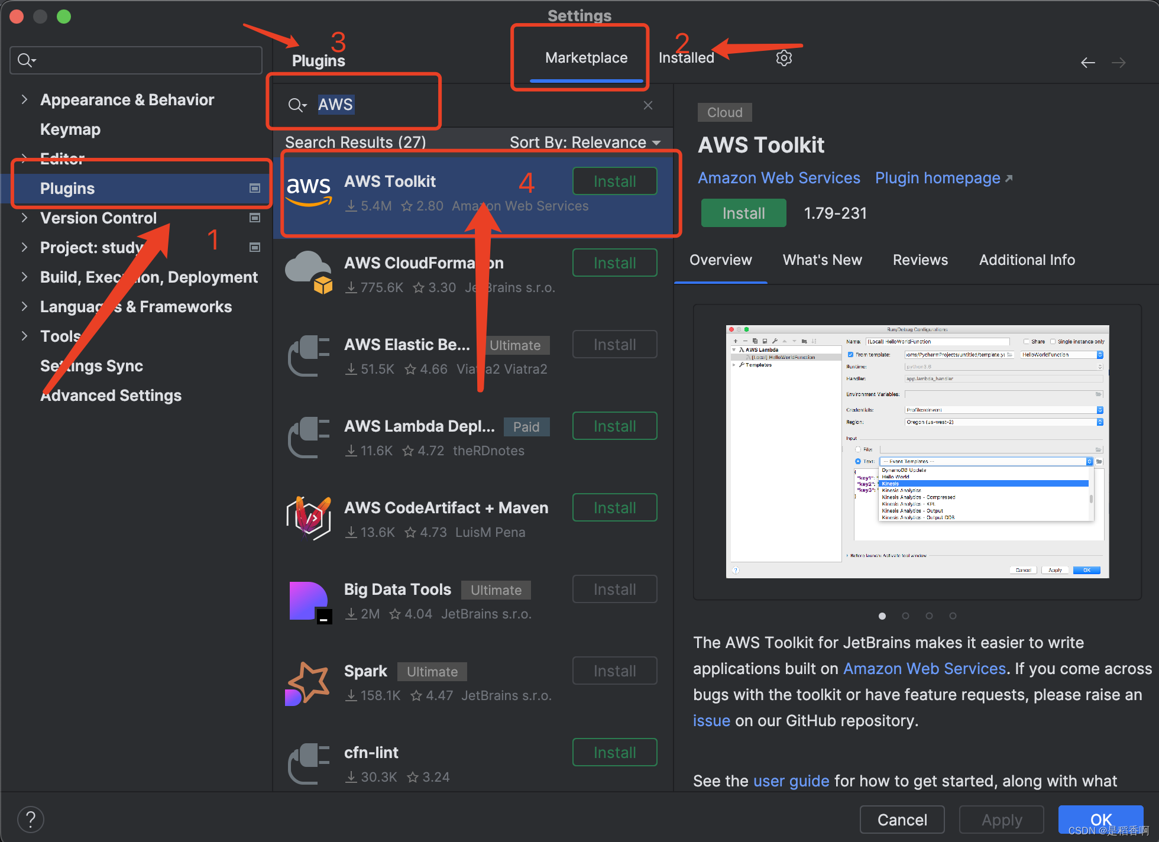This screenshot has height=842, width=1159.
Task: Open Plugin homepage link
Action: coord(944,178)
